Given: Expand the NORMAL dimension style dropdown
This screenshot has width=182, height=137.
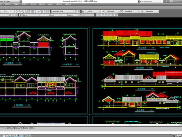Looking at the screenshot, I should click(x=119, y=11).
